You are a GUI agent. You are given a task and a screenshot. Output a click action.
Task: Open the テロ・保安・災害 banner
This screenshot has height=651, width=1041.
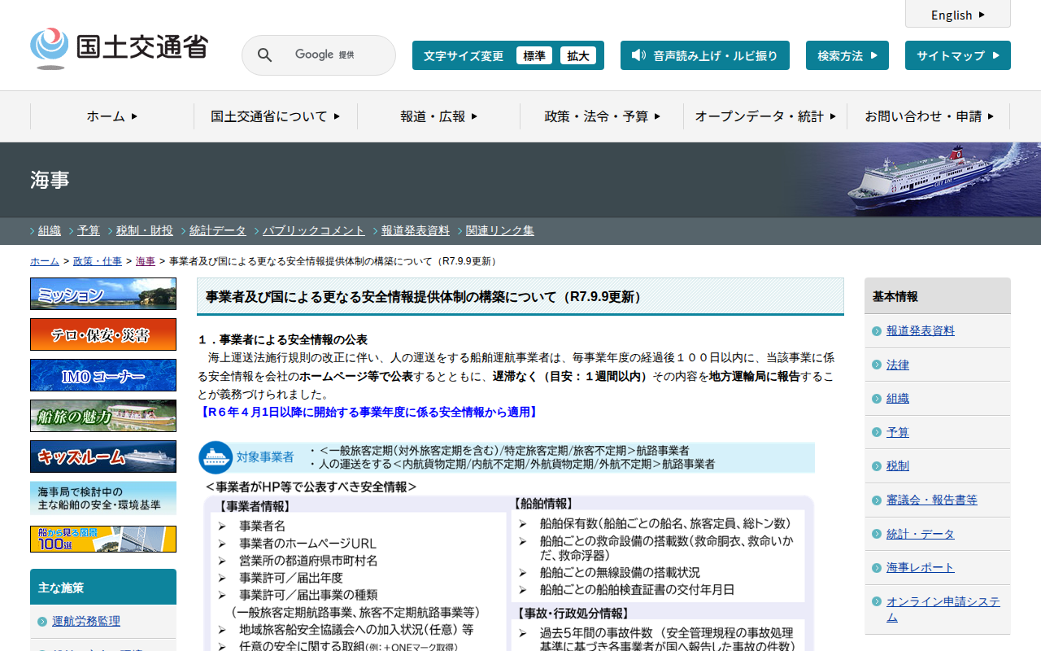[103, 334]
